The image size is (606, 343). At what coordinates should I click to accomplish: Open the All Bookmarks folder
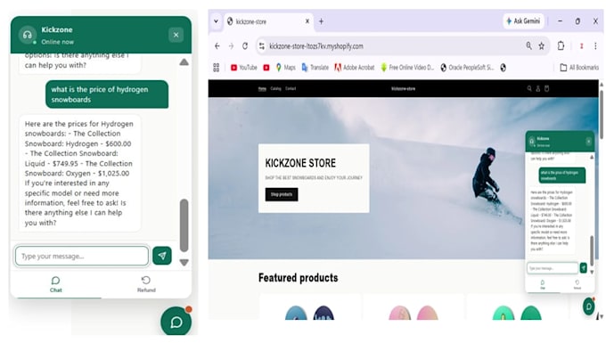click(x=579, y=68)
